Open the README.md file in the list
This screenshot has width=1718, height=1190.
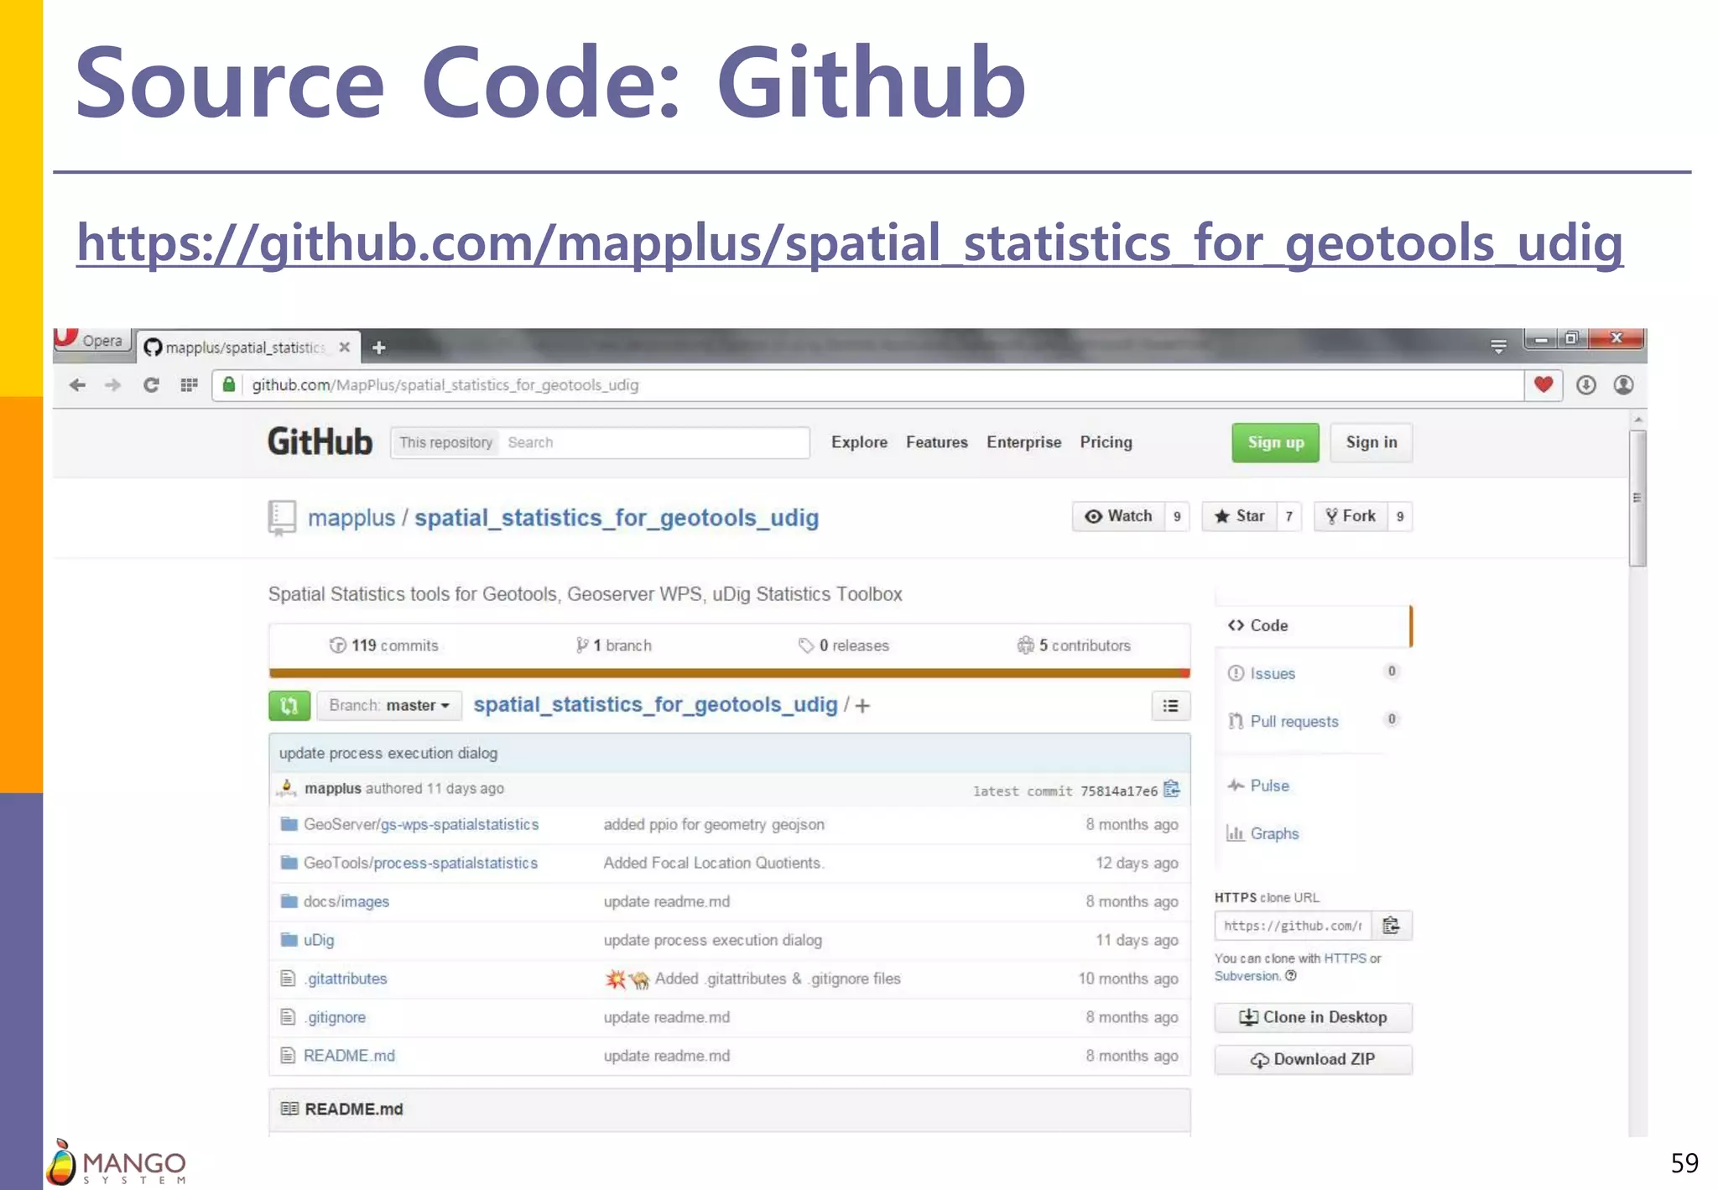pos(349,1056)
